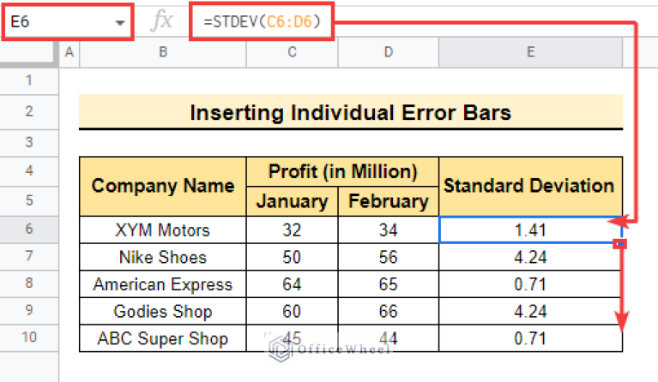658x382 pixels.
Task: Click the fx function icon
Action: 161,21
